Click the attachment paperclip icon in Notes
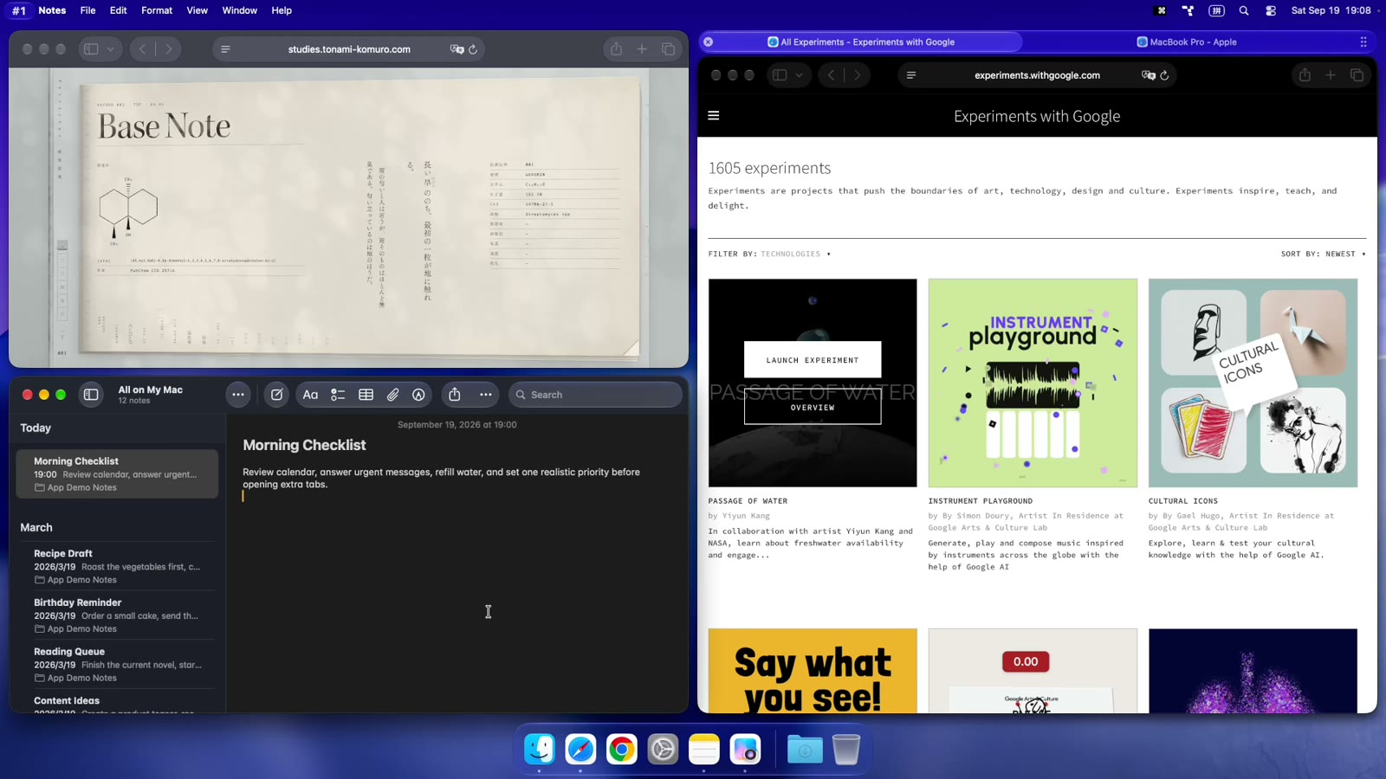 393,395
